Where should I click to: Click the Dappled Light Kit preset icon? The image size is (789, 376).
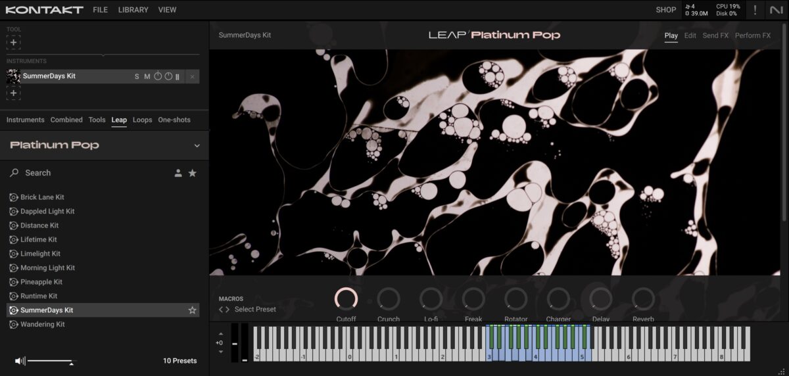pyautogui.click(x=13, y=212)
